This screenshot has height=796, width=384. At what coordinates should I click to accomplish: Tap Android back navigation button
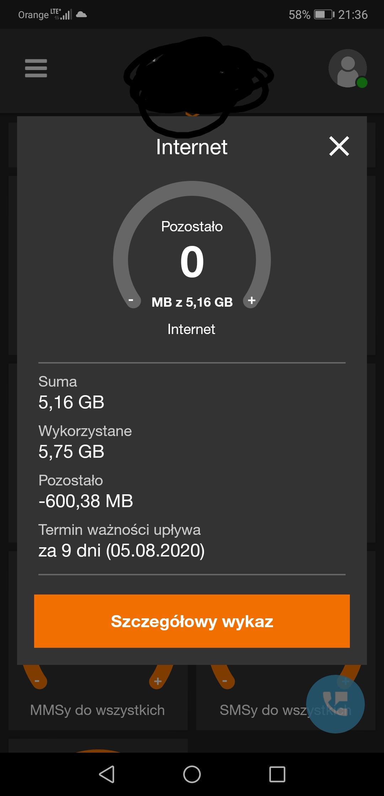pos(107,774)
